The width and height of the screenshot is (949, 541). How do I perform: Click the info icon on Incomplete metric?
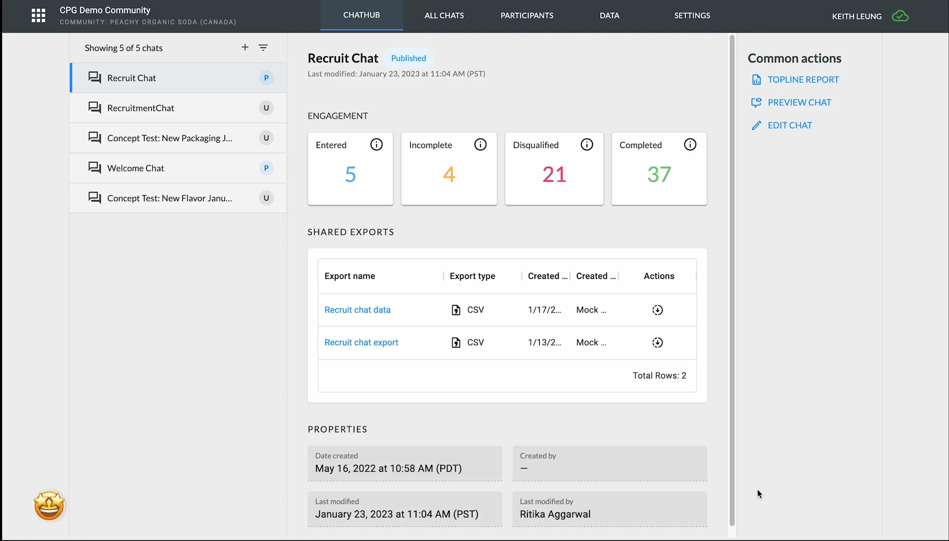pyautogui.click(x=480, y=145)
